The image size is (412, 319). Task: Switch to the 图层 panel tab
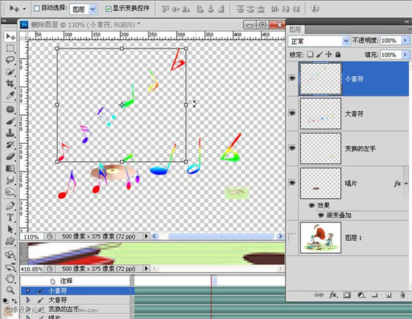click(296, 29)
